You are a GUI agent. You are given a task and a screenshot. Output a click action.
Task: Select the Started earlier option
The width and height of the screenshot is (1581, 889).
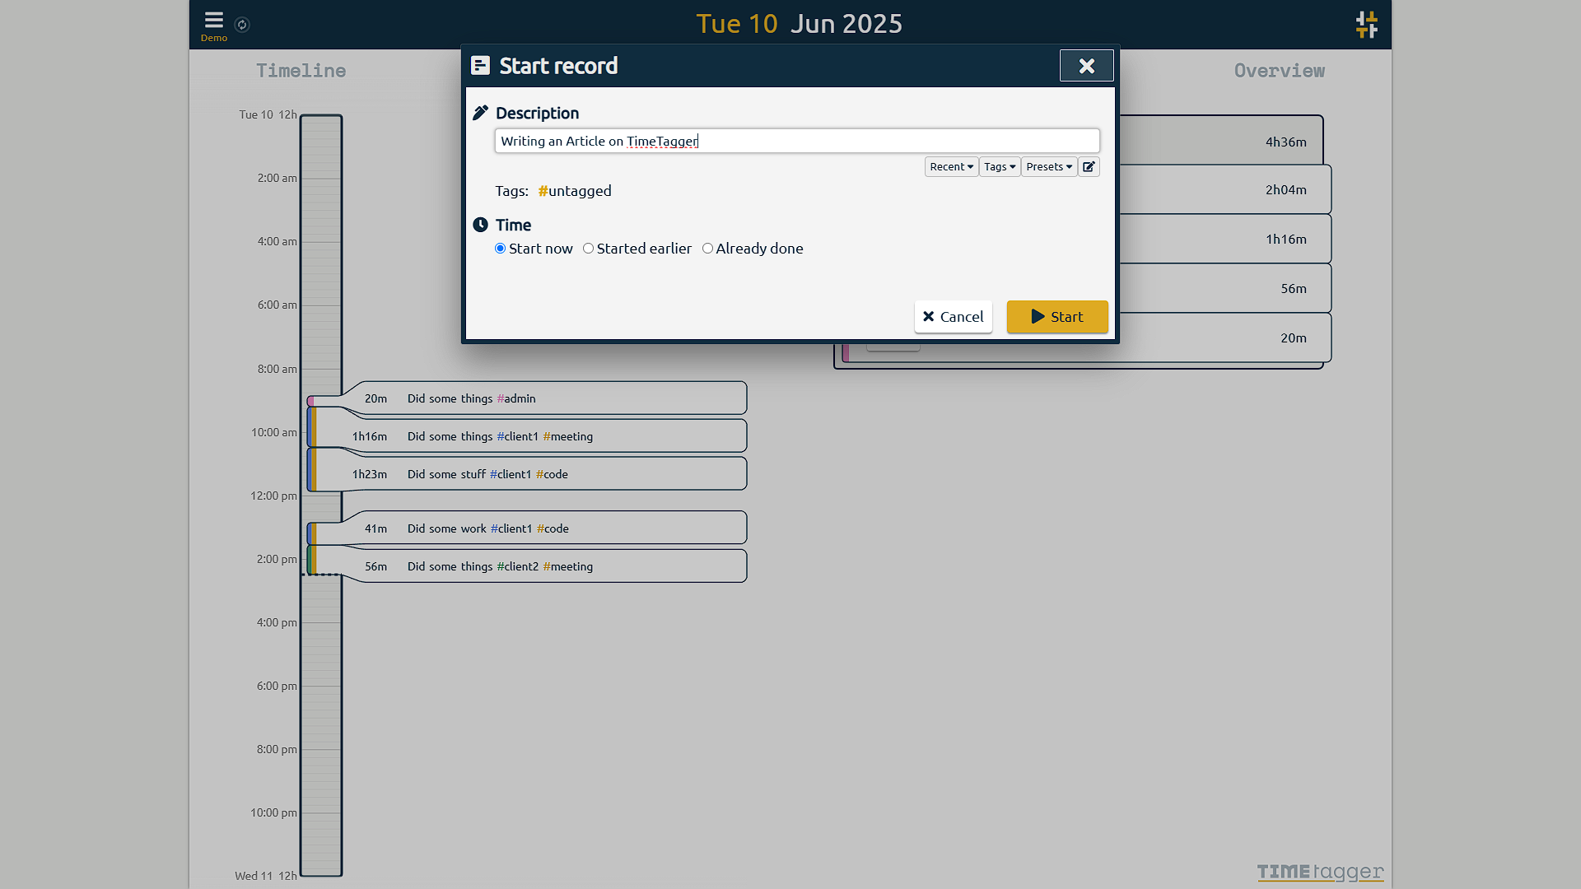tap(637, 249)
